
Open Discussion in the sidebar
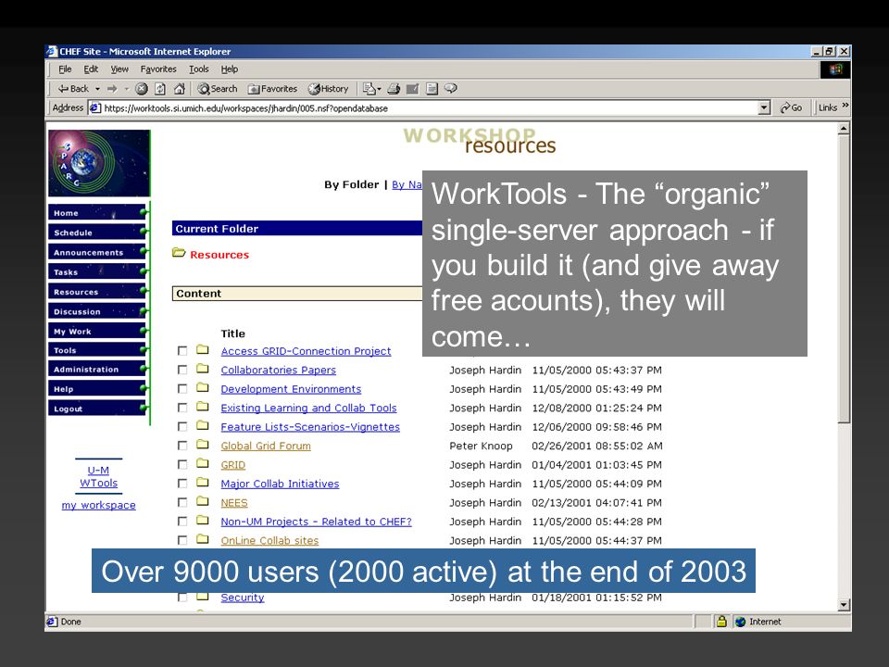[x=97, y=311]
